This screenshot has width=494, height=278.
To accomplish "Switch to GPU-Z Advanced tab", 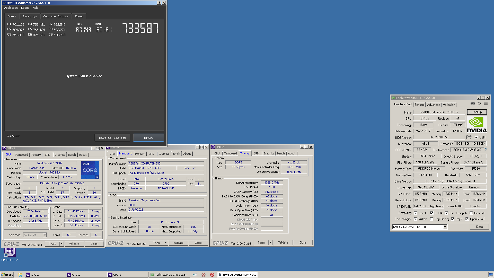I will point(434,105).
